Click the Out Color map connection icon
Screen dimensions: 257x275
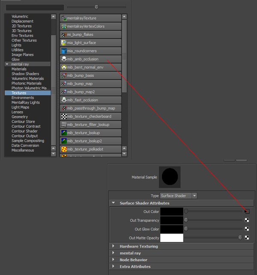(247, 212)
